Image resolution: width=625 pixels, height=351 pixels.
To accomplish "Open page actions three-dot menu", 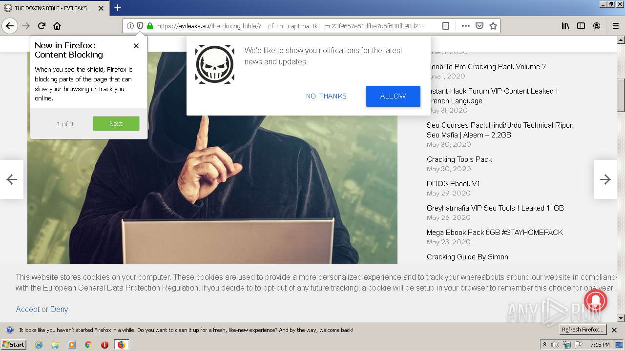I will (x=466, y=26).
